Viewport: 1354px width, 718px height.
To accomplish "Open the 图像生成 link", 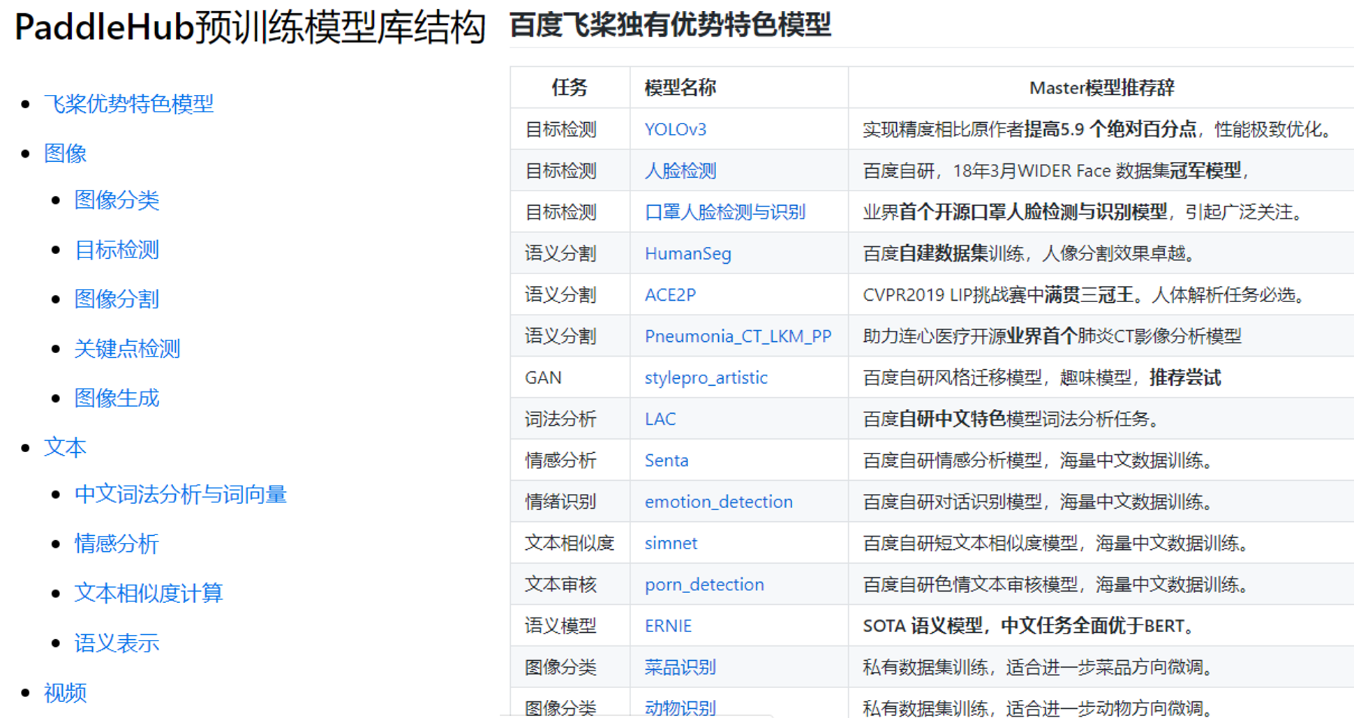I will (x=117, y=398).
